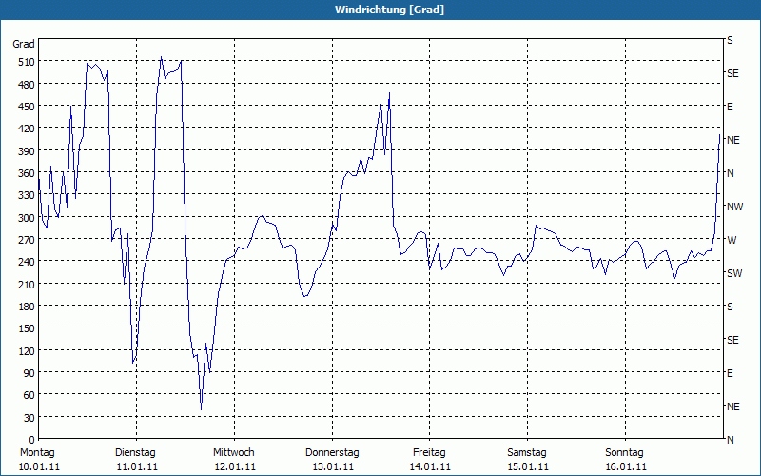The image size is (761, 476).
Task: Click the 13.01.11 date label
Action: click(x=332, y=466)
